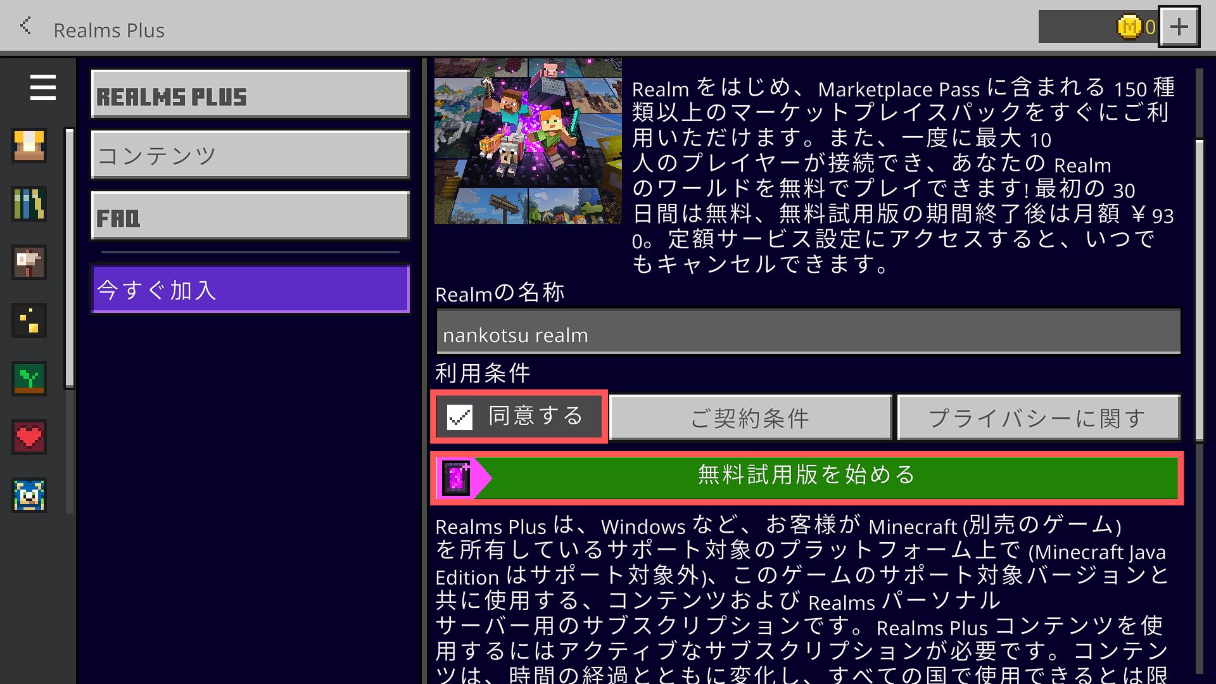Open the lantern block sidebar category
Viewport: 1216px width, 684px height.
pos(29,146)
